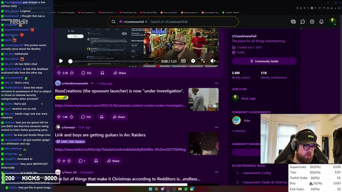Screen dimensions: 342x192
Task: Open the u/Tesco_UK promoted post author
Action: (69, 172)
